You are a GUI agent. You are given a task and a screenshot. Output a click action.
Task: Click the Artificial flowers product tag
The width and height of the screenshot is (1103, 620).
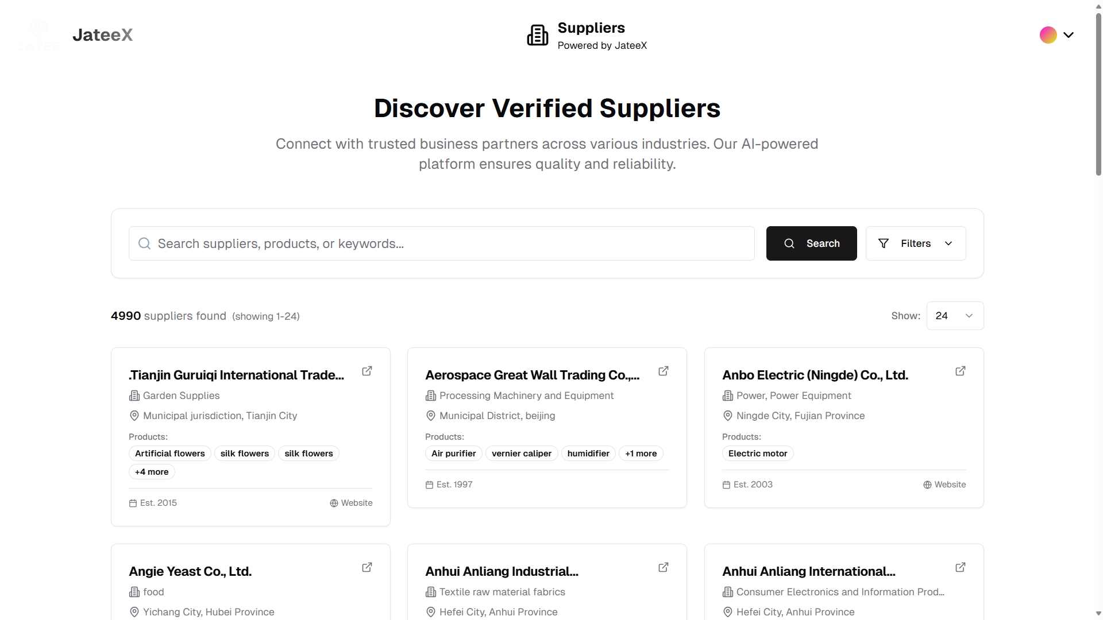pos(170,454)
